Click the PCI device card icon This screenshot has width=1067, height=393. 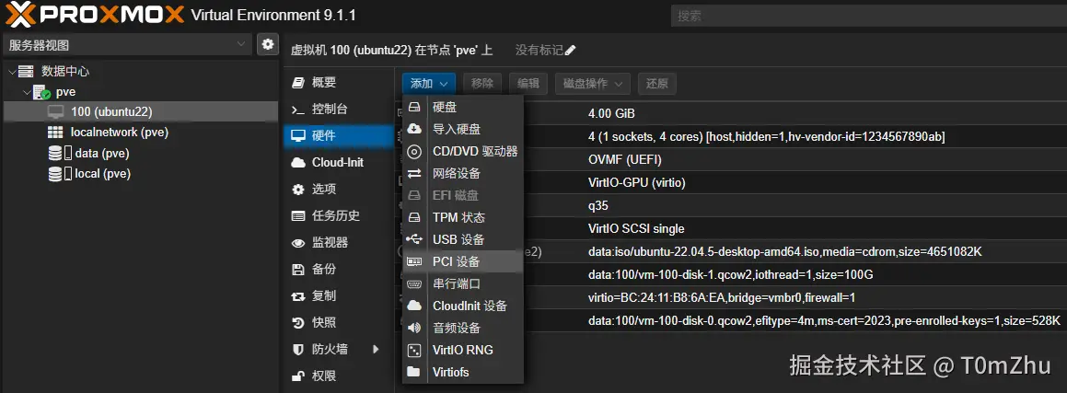pos(414,261)
